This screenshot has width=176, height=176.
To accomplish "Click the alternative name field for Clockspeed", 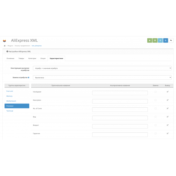I will tap(120, 93).
